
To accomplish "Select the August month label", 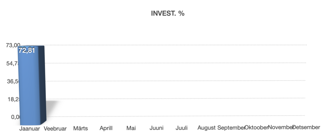I will (206, 128).
